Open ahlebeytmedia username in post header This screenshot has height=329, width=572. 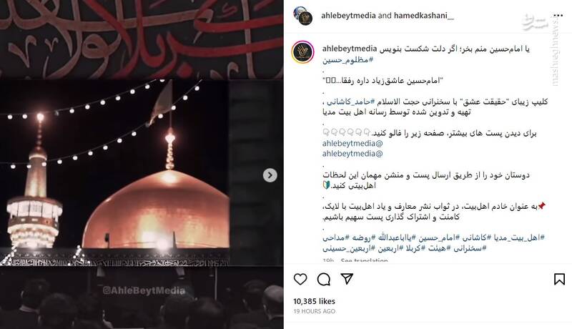pyautogui.click(x=348, y=16)
